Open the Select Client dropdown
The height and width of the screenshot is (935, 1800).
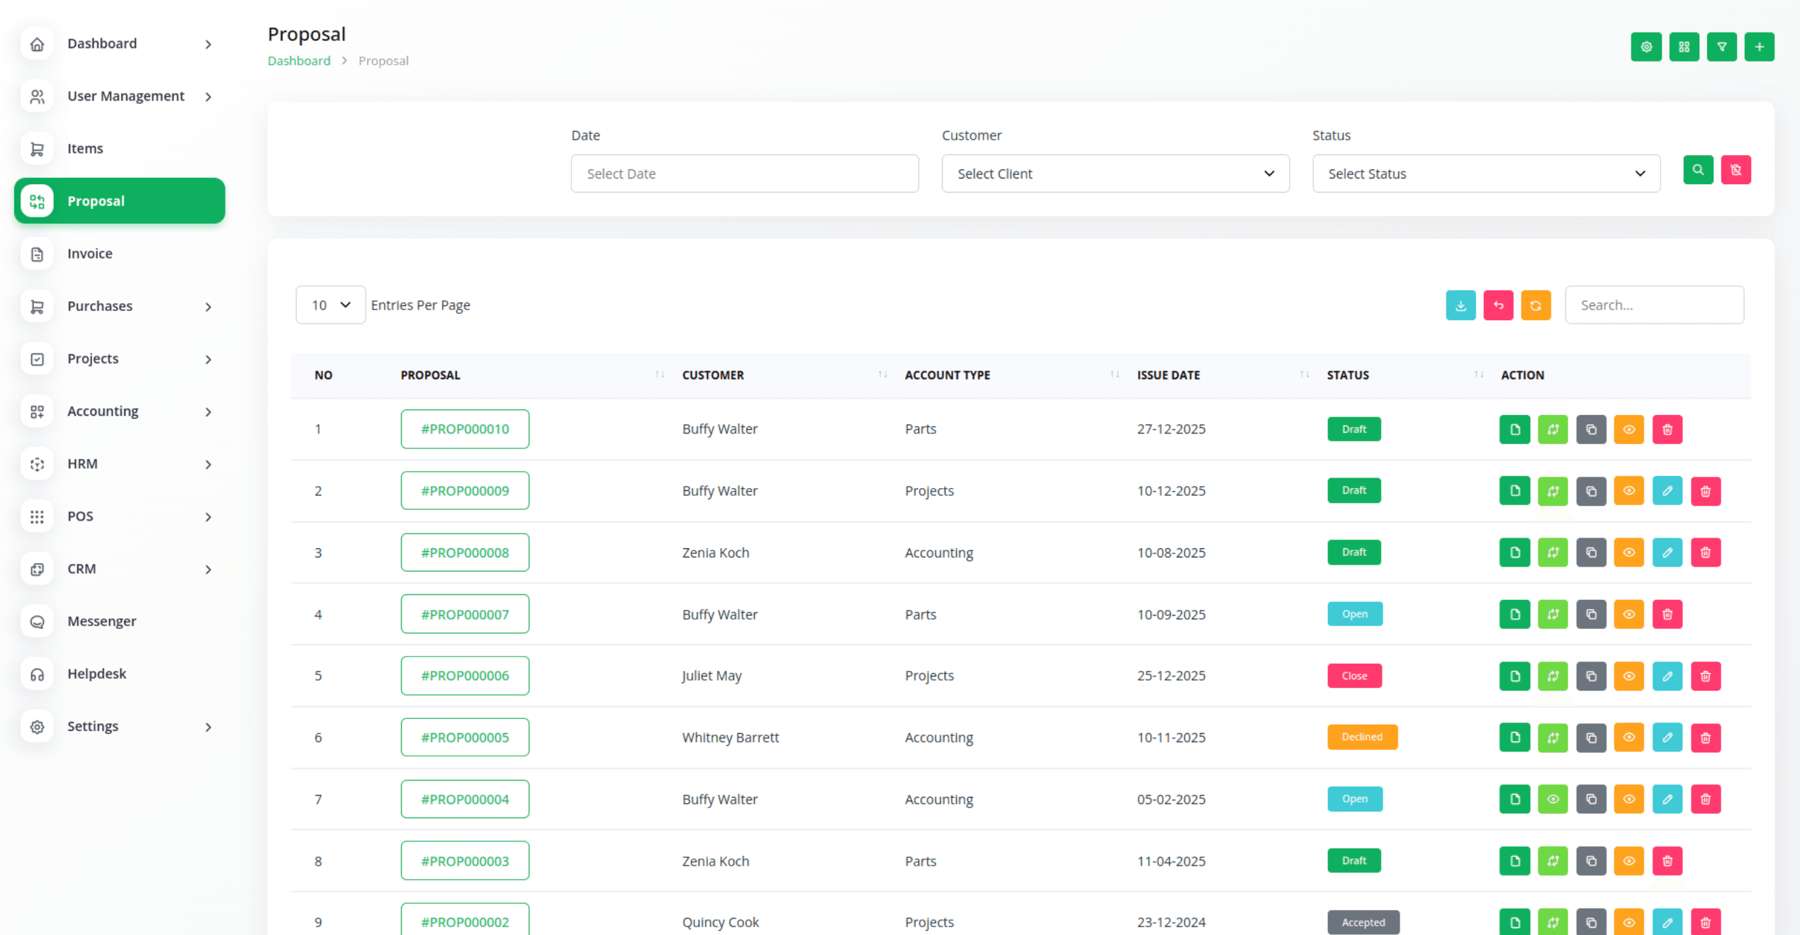1115,174
